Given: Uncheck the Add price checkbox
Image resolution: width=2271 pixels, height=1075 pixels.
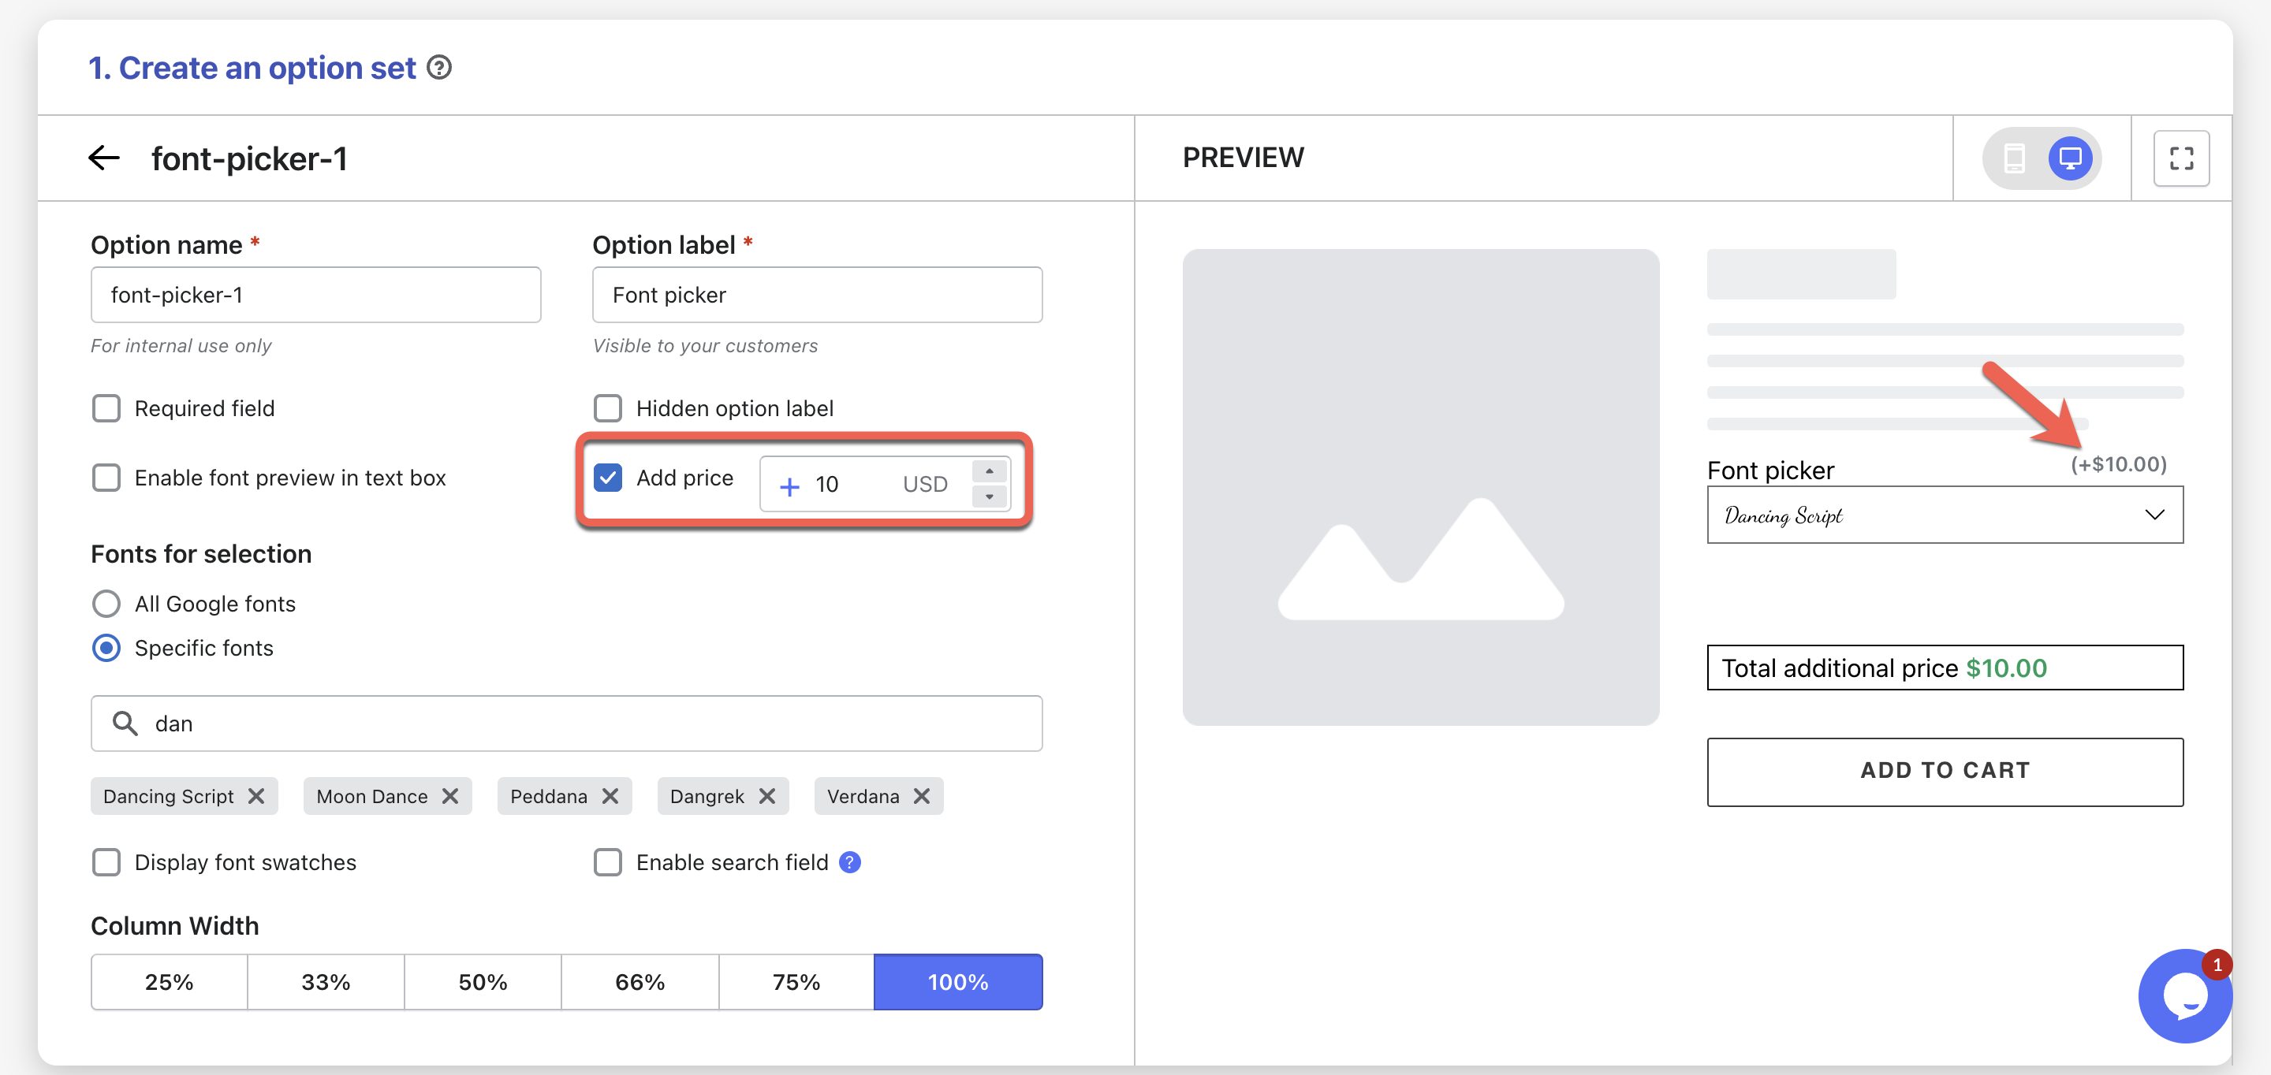Looking at the screenshot, I should (608, 478).
